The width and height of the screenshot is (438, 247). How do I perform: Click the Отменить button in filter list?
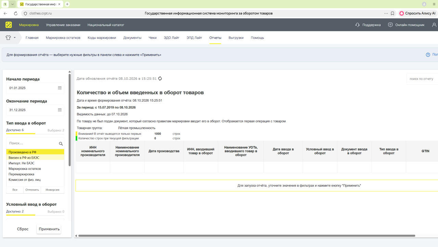point(32,190)
